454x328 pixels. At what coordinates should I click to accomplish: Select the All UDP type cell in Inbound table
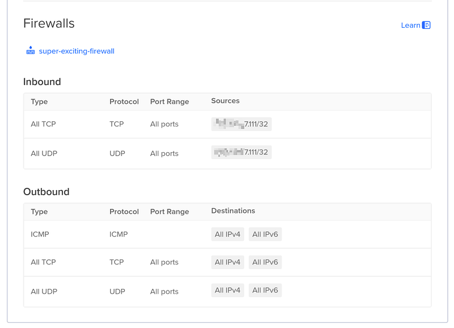[44, 153]
